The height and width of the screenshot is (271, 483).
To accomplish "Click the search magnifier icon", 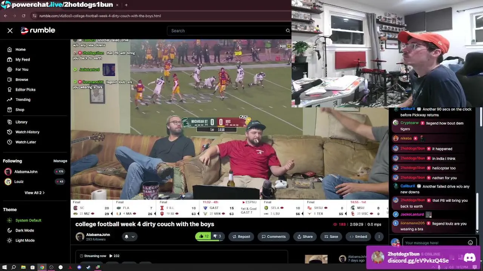I will point(288,30).
